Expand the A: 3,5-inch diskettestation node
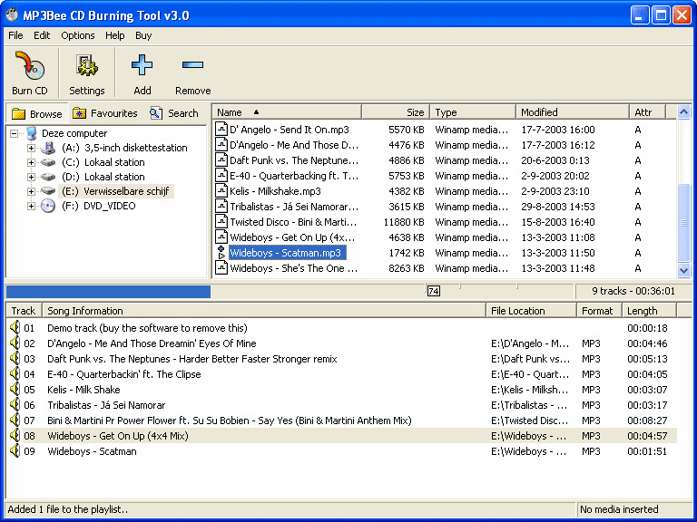Image resolution: width=697 pixels, height=522 pixels. click(31, 148)
